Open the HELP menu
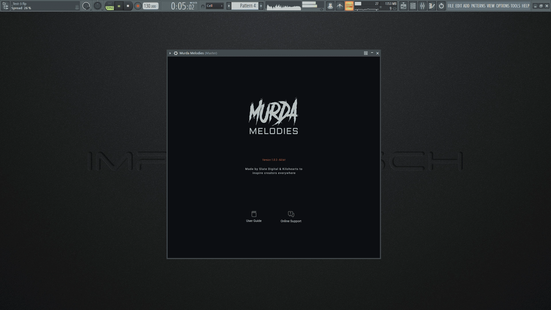 click(525, 6)
